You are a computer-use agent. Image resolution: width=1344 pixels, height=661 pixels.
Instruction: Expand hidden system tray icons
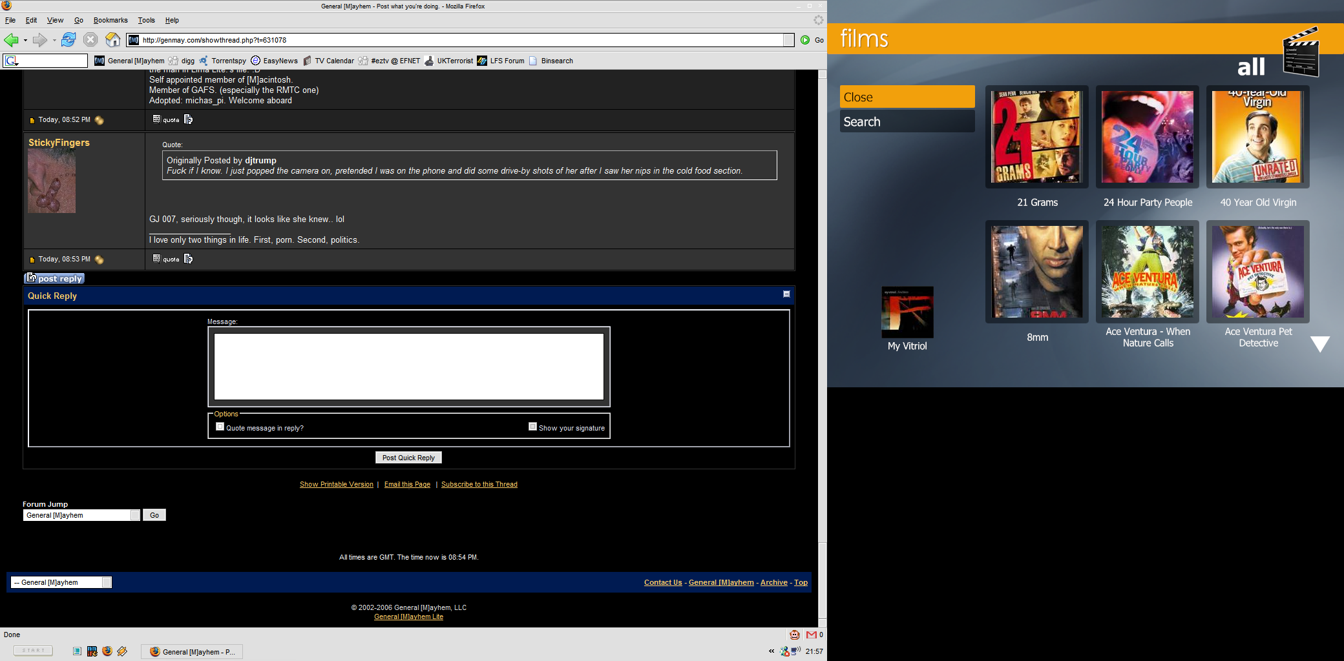pos(772,651)
